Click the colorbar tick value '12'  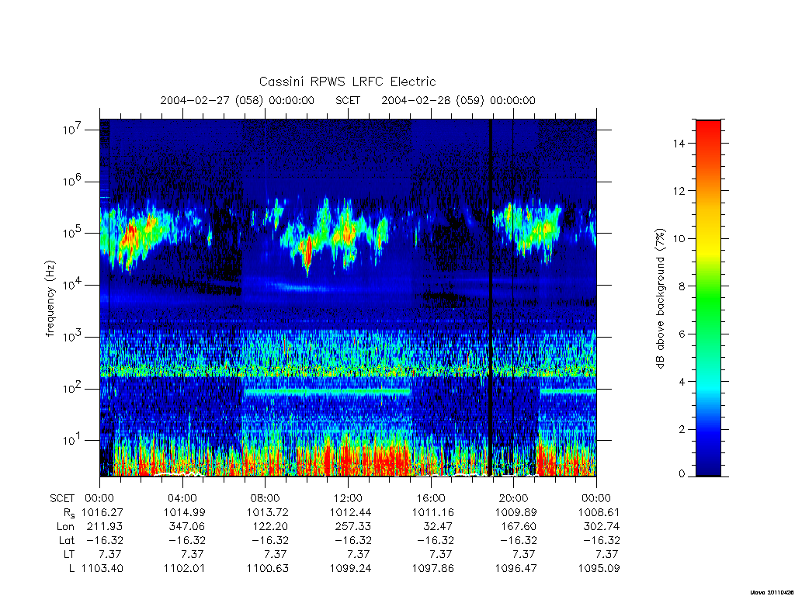pyautogui.click(x=679, y=191)
